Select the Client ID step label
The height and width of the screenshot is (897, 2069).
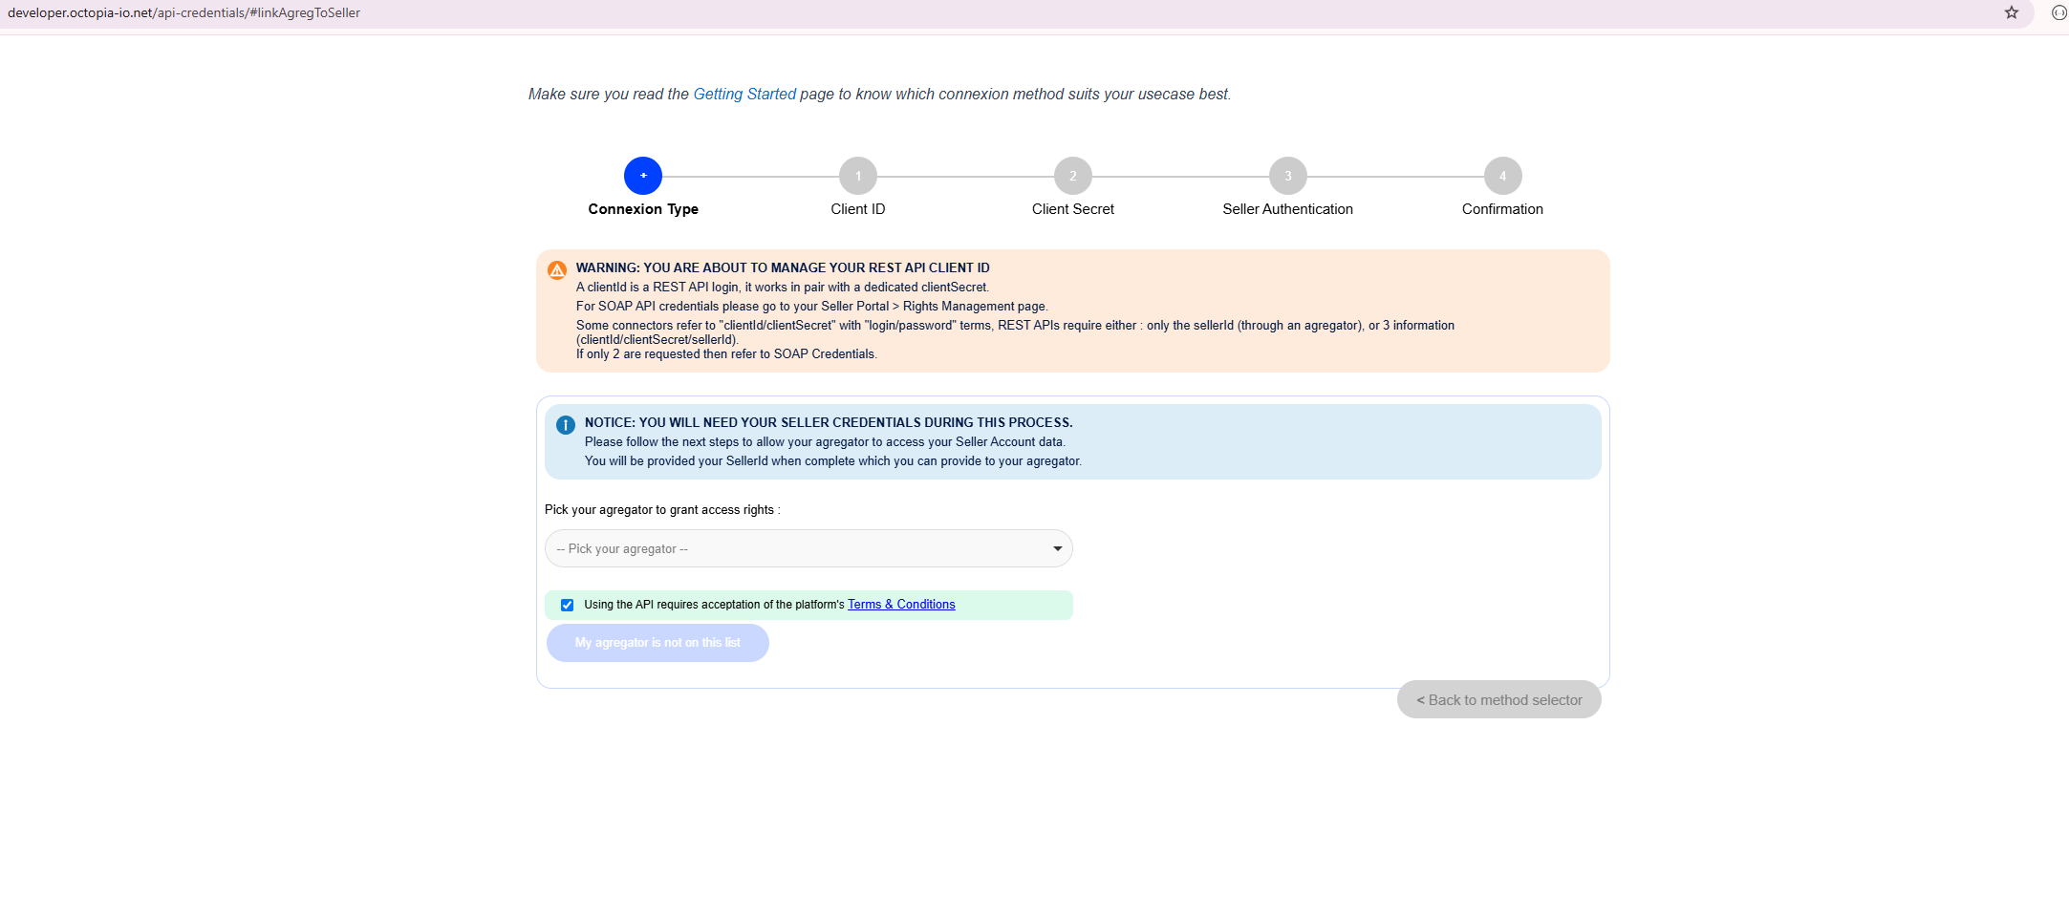pyautogui.click(x=858, y=209)
